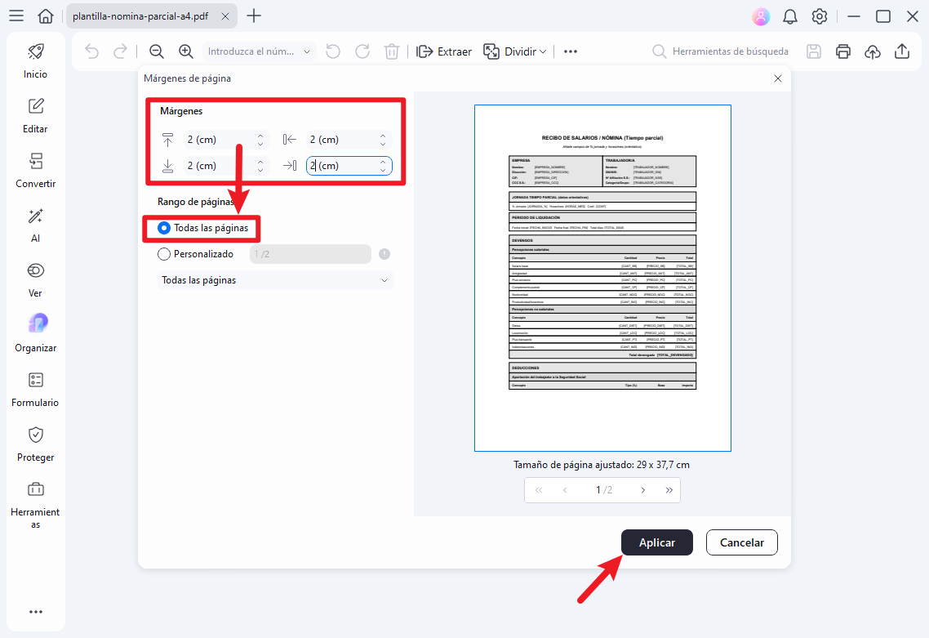Viewport: 929px width, 638px height.
Task: Open the Convertir section in sidebar
Action: (x=36, y=168)
